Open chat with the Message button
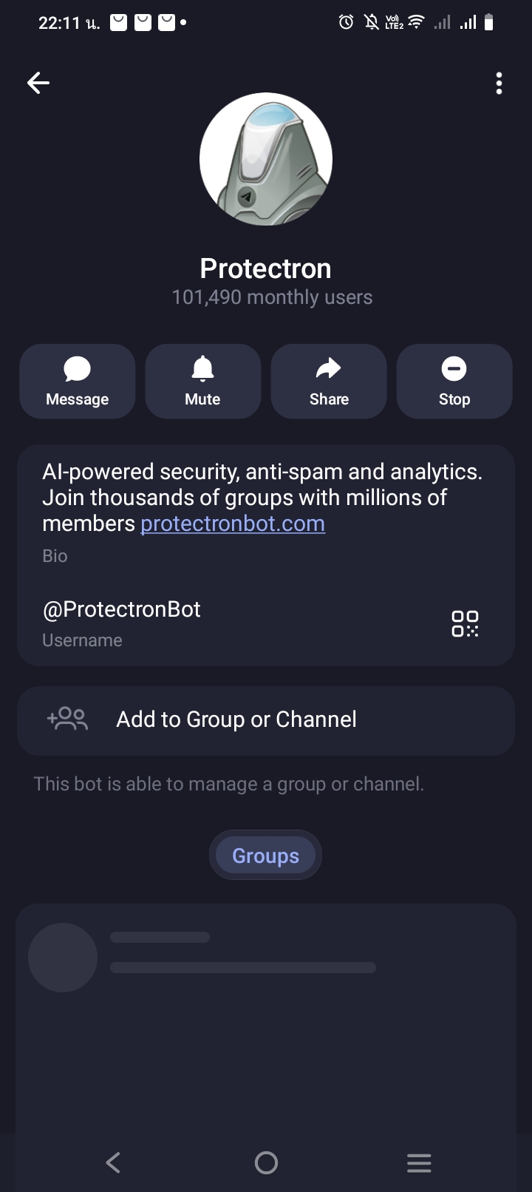The image size is (532, 1192). click(x=78, y=382)
